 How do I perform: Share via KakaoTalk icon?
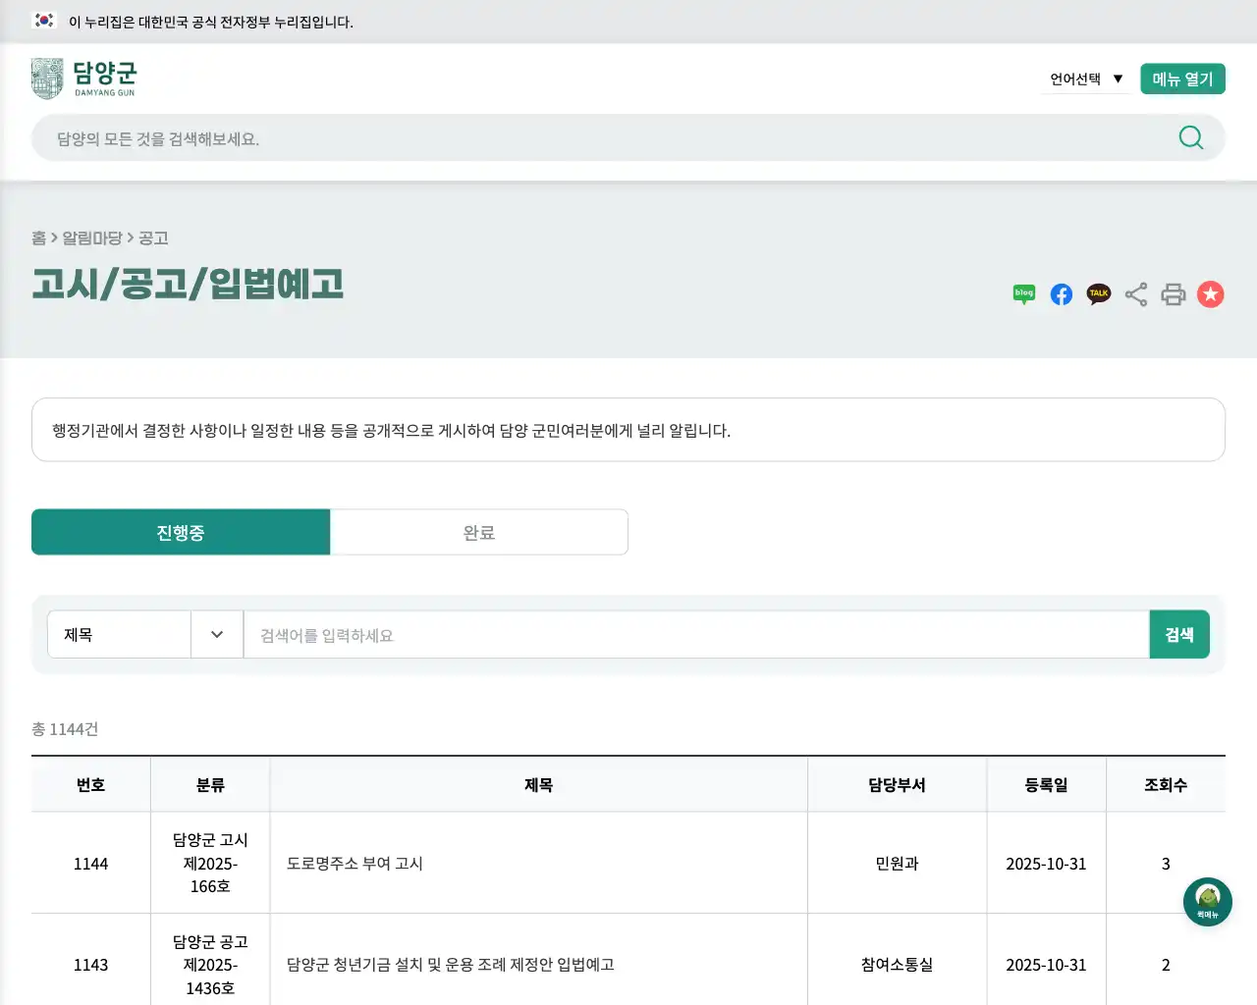click(1098, 293)
